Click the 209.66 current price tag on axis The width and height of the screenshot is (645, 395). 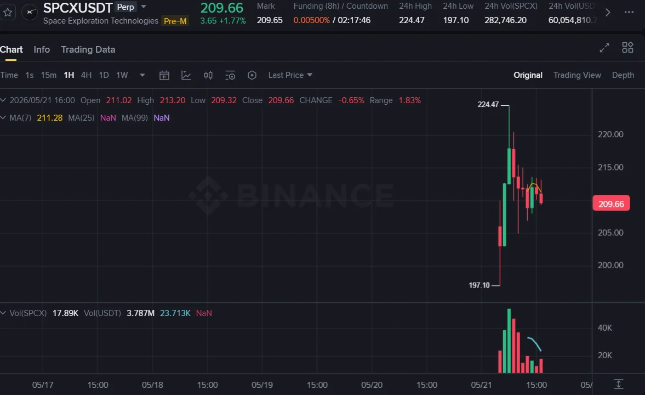click(x=611, y=204)
